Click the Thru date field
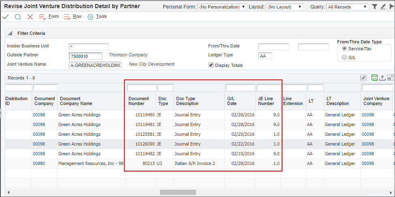This screenshot has width=395, height=197. [314, 47]
